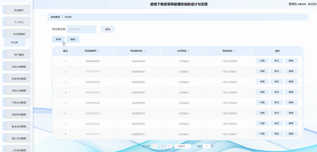Click 删除 for 供应商名称7
Image resolution: width=317 pixels, height=152 pixels.
(x=291, y=71)
